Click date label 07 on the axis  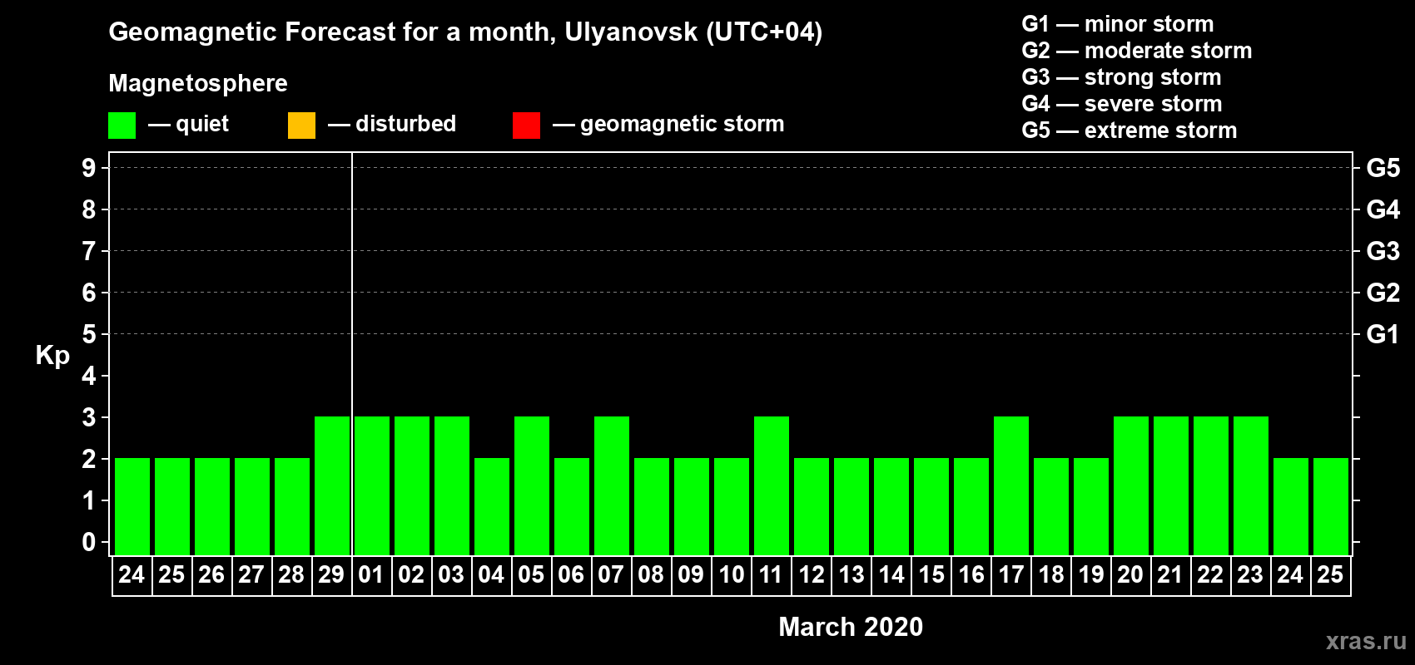(611, 574)
